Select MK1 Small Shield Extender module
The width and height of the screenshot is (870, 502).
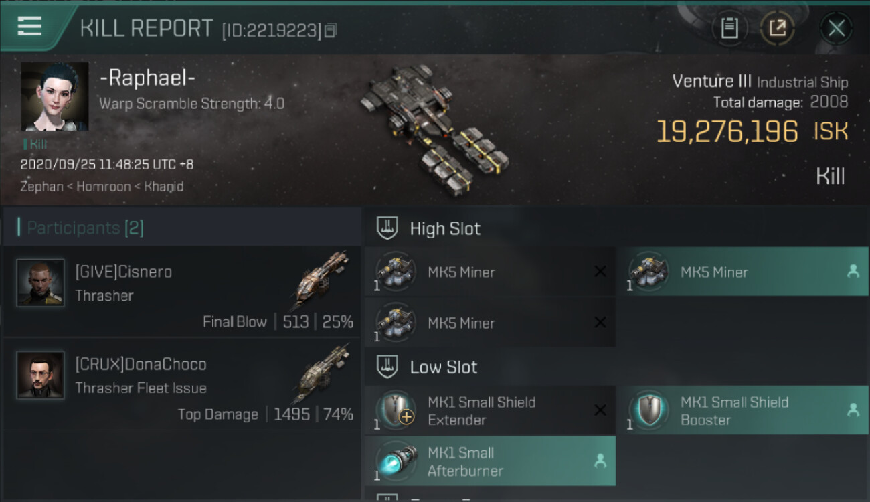(490, 410)
